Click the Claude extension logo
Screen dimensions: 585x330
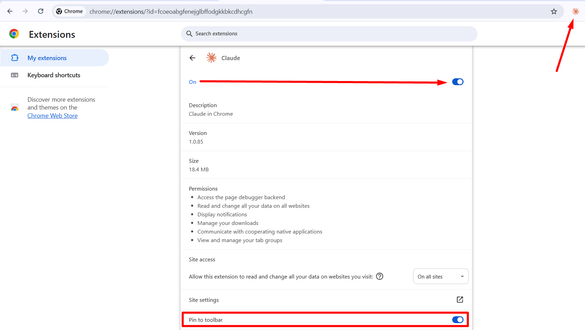click(x=211, y=58)
